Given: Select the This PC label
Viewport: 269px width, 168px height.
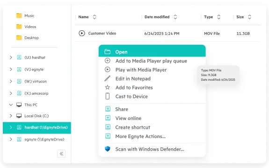Looking at the screenshot, I should coord(31,105).
